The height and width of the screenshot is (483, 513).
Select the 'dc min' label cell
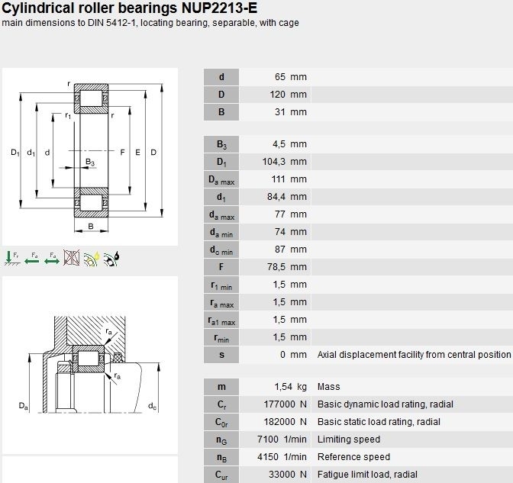(221, 250)
